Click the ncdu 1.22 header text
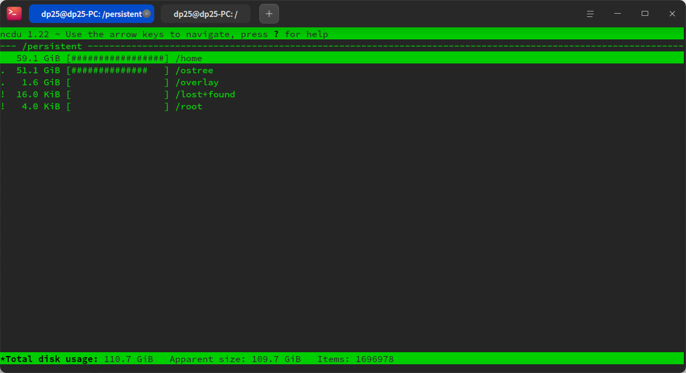This screenshot has width=686, height=373. click(x=25, y=34)
